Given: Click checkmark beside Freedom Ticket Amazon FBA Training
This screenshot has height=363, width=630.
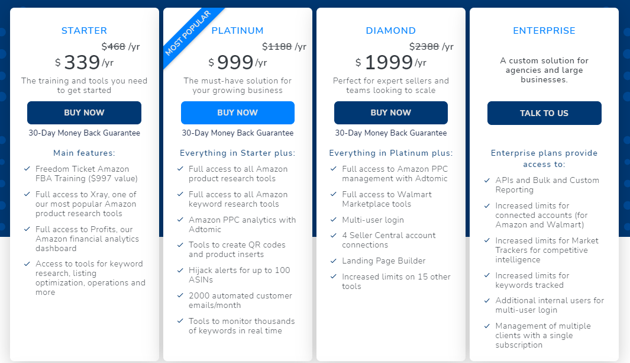Looking at the screenshot, I should [x=27, y=169].
